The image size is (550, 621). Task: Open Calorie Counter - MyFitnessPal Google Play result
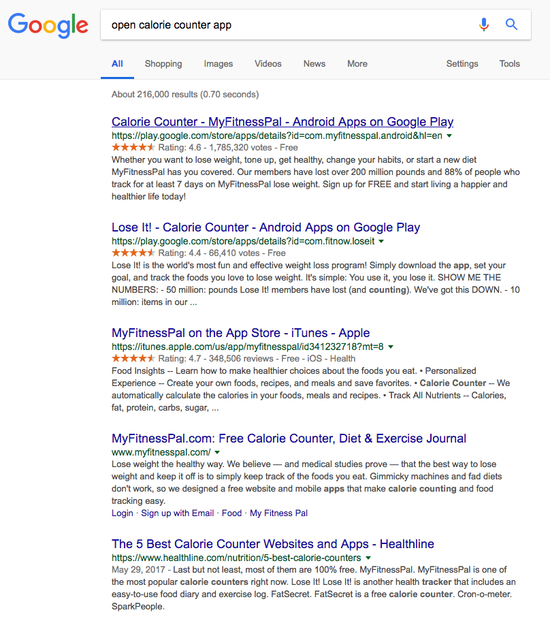click(x=282, y=122)
